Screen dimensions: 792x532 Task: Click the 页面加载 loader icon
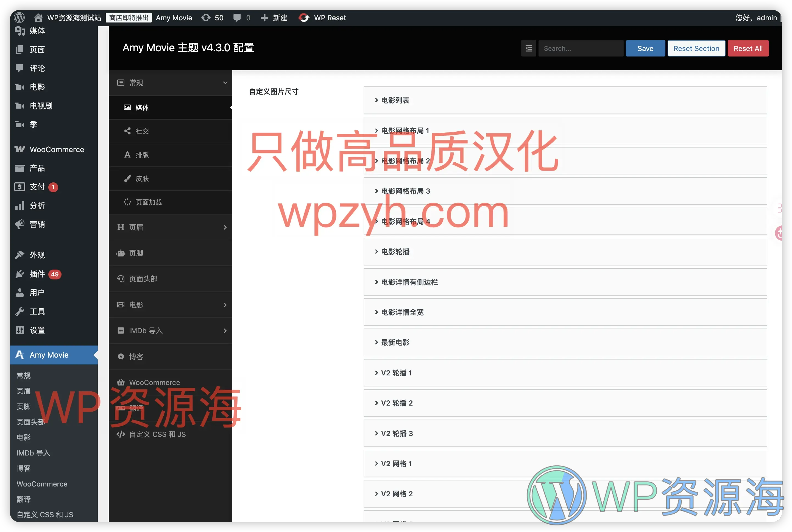(x=127, y=202)
